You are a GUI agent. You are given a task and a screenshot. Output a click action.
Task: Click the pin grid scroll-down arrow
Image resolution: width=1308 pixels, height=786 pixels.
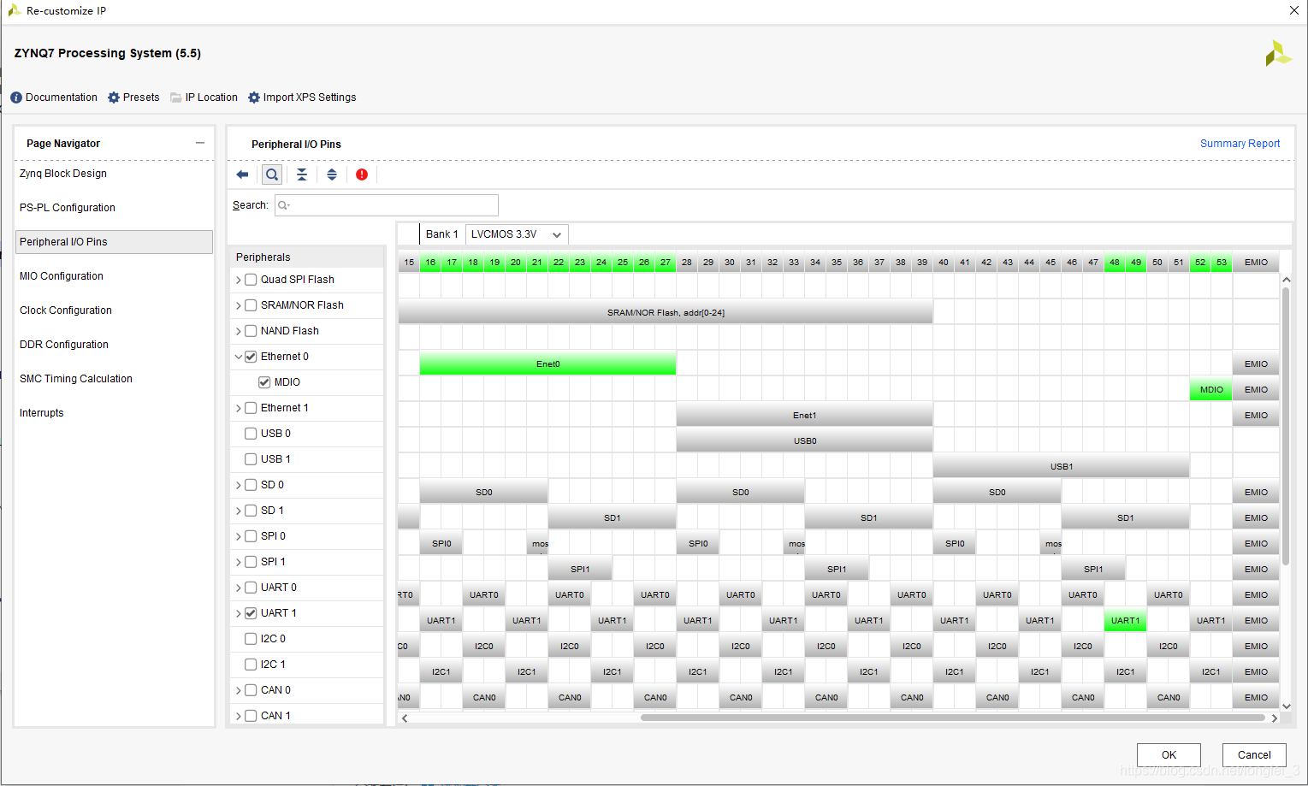pos(1286,706)
